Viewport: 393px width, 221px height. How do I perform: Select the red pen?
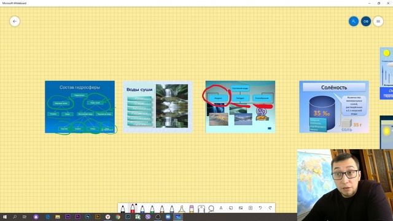(x=133, y=208)
